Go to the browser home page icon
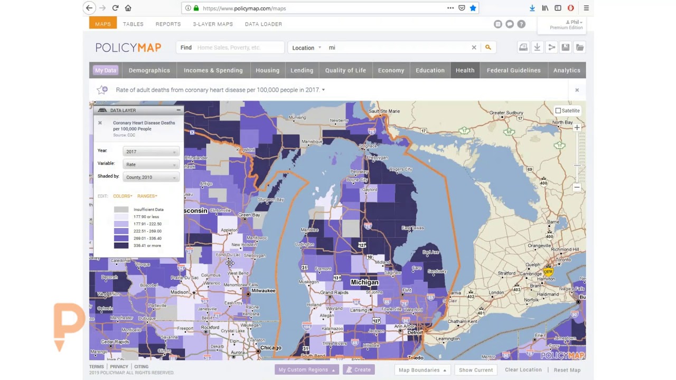 pos(128,8)
